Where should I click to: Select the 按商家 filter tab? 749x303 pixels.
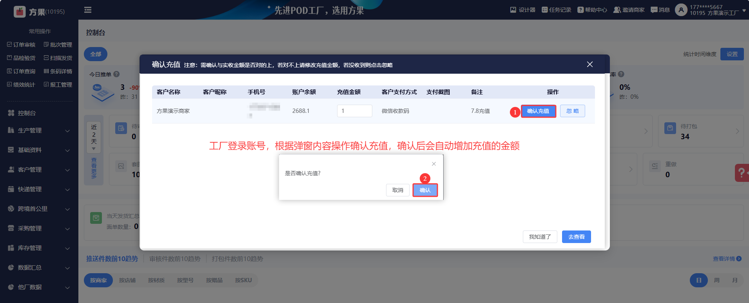coord(98,280)
